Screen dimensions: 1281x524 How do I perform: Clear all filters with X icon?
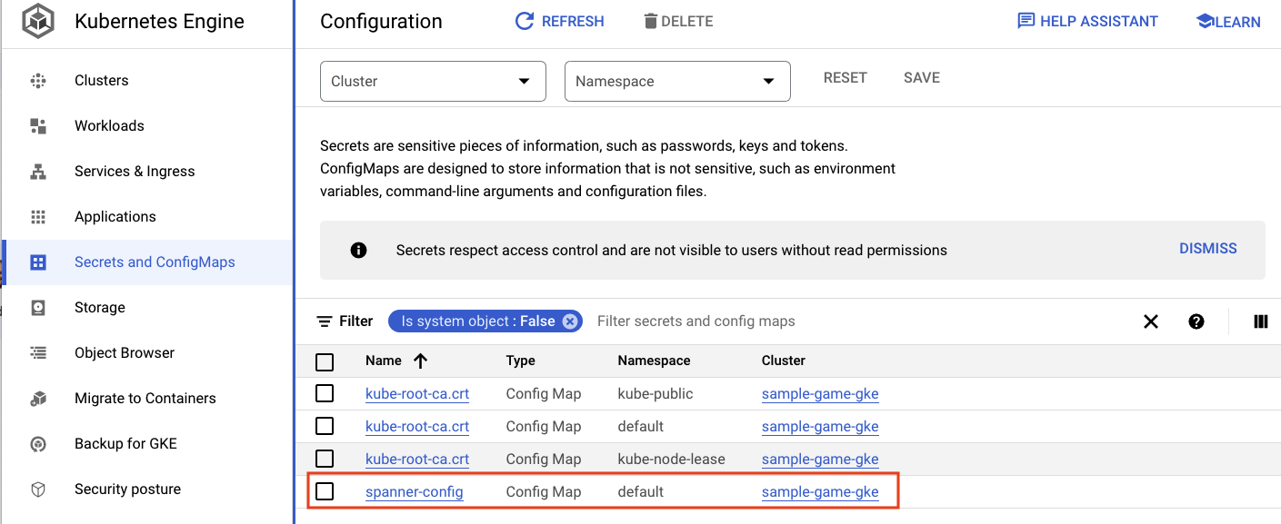tap(1151, 321)
